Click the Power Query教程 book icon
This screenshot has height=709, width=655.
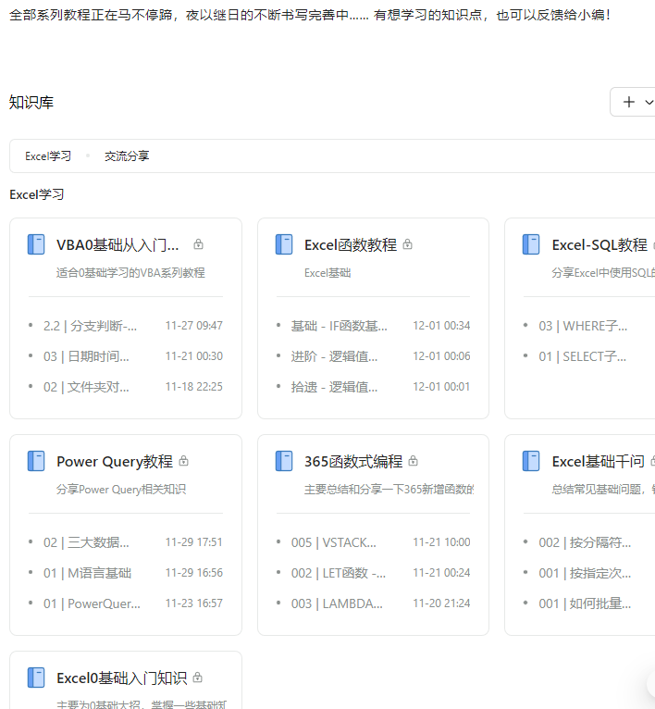[36, 461]
